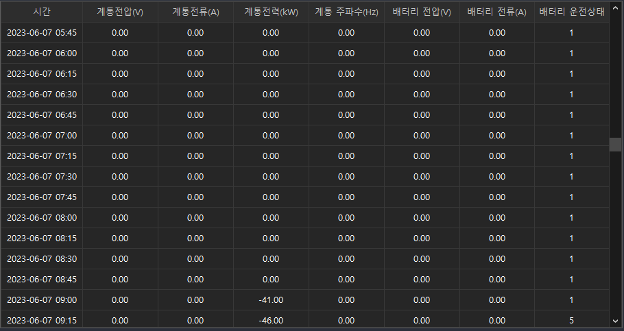Image resolution: width=624 pixels, height=331 pixels.
Task: Click 배터리 전류 value in 07:00 row
Action: [x=497, y=136]
